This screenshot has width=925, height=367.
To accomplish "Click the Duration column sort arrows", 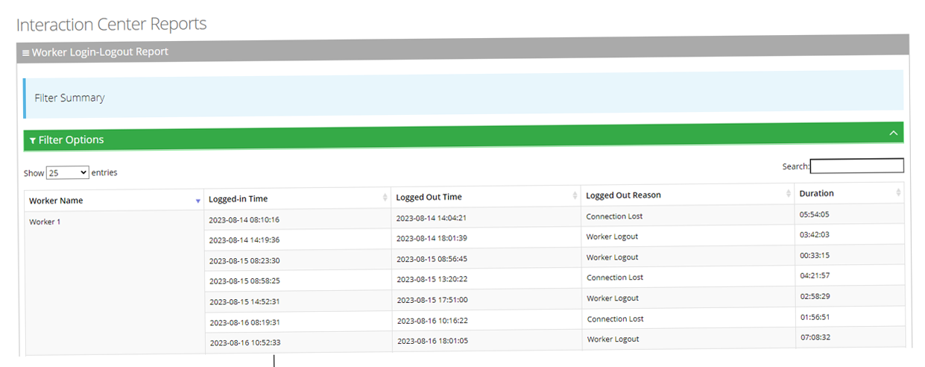I will coord(898,192).
